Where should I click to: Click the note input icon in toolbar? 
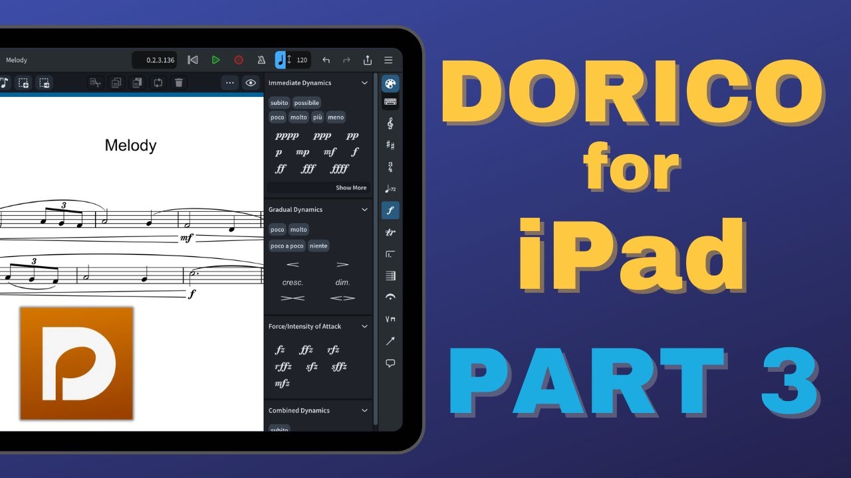click(x=3, y=83)
